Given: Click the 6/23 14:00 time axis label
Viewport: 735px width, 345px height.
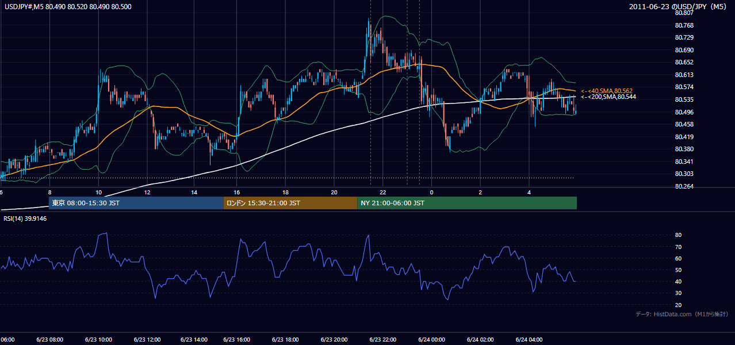Looking at the screenshot, I should [x=194, y=340].
